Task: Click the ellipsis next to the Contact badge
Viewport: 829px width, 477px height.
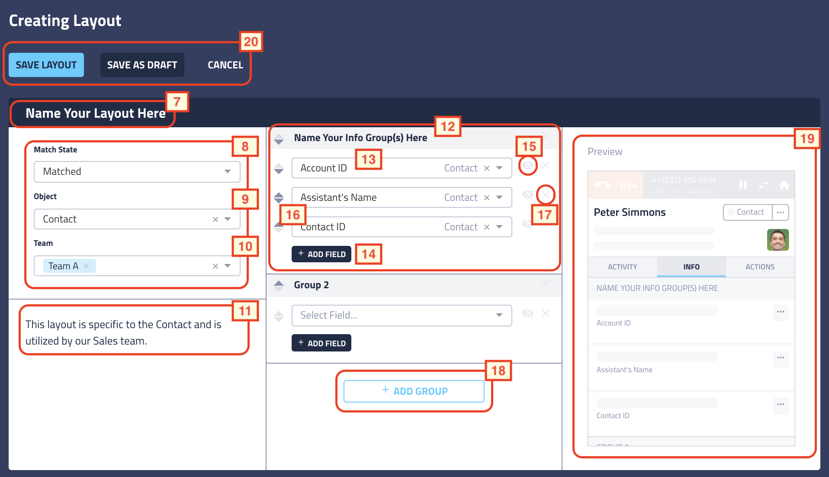Action: (781, 212)
